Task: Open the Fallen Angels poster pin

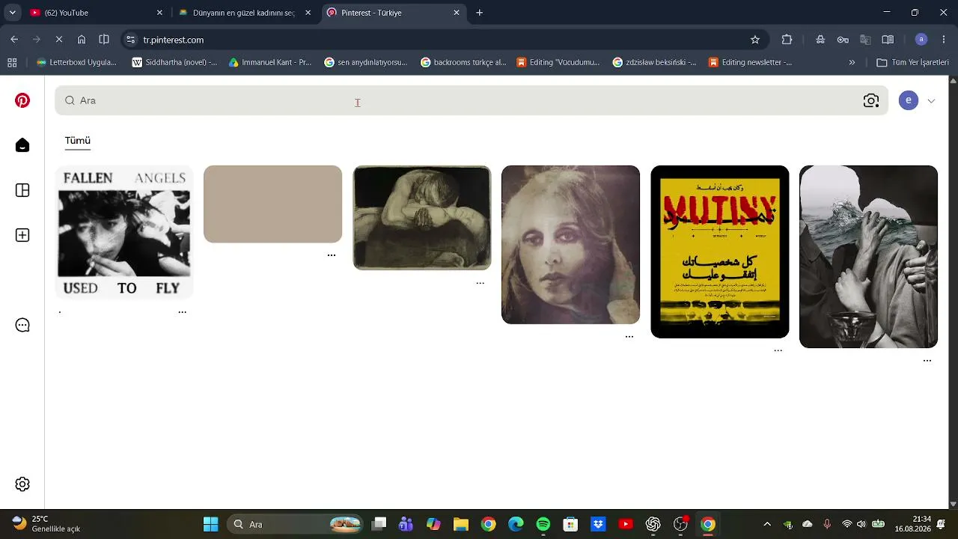Action: [124, 232]
